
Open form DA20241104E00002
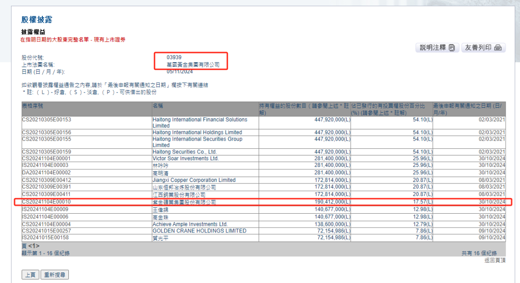pos(46,173)
